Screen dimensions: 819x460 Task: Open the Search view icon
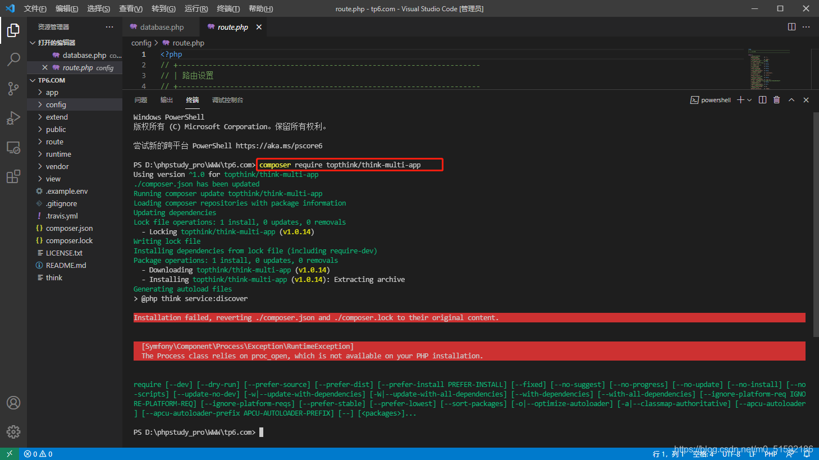13,59
